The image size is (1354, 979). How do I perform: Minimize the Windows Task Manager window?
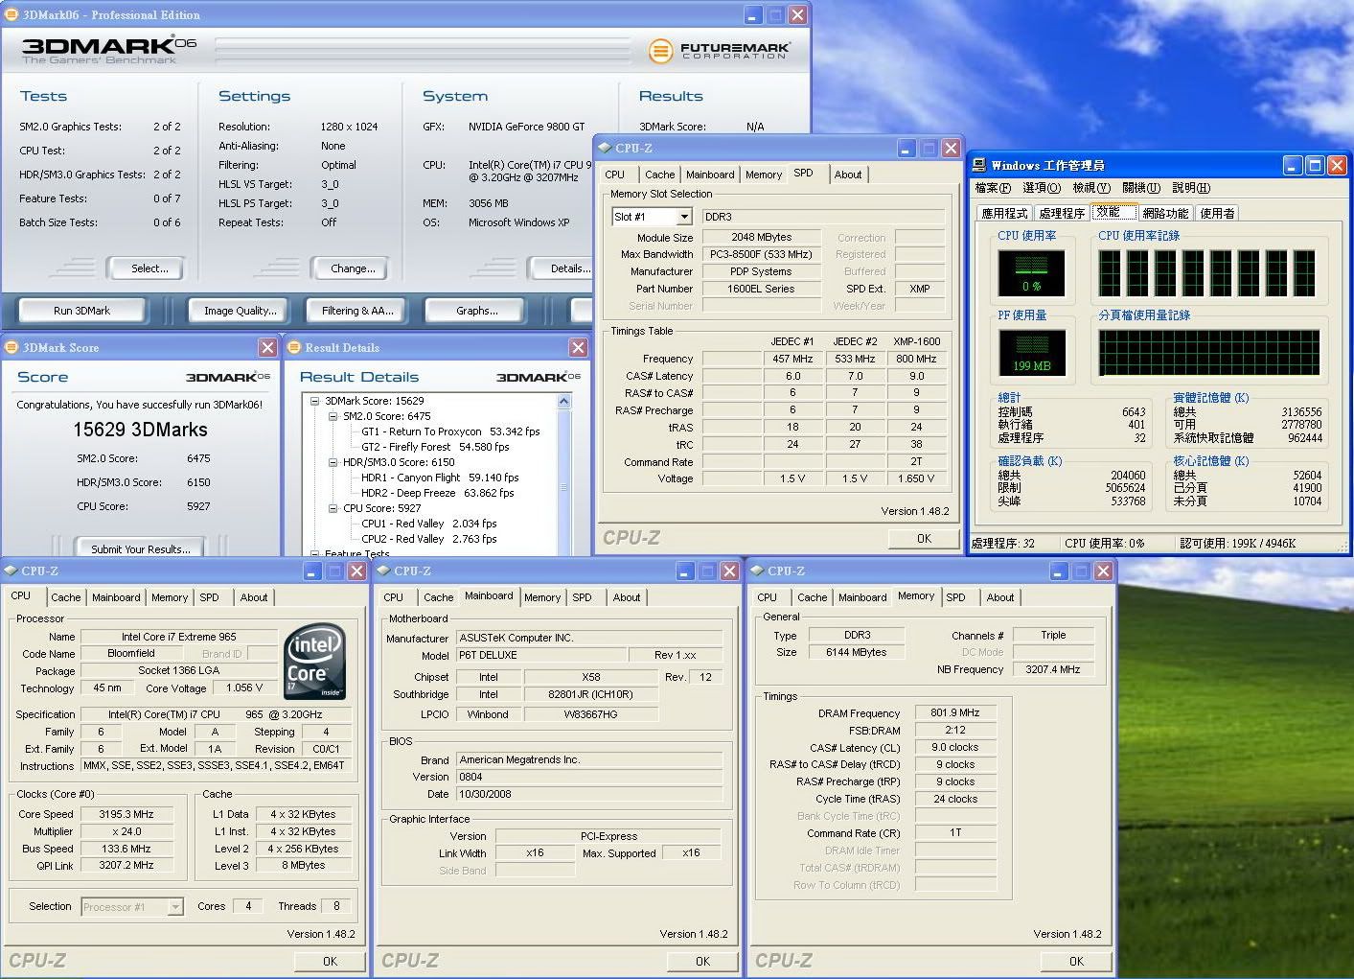pyautogui.click(x=1294, y=165)
